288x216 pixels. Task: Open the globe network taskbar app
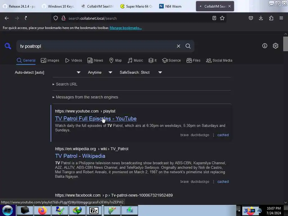pos(77,210)
